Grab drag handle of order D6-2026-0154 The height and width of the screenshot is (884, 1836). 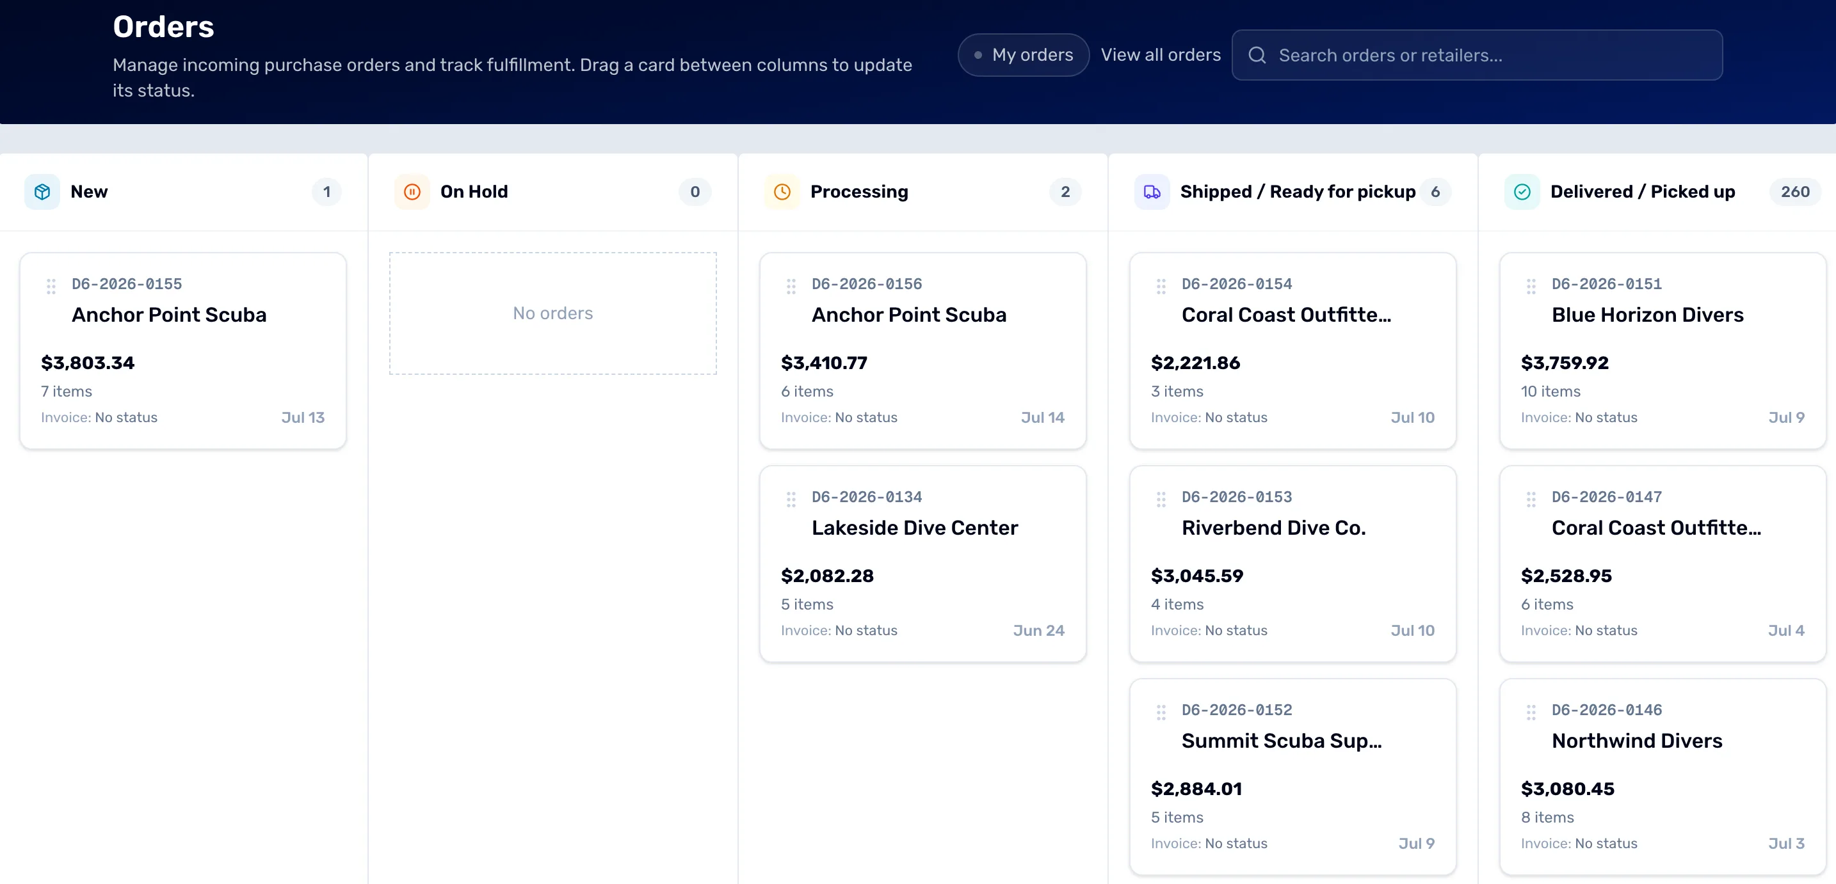pos(1161,287)
